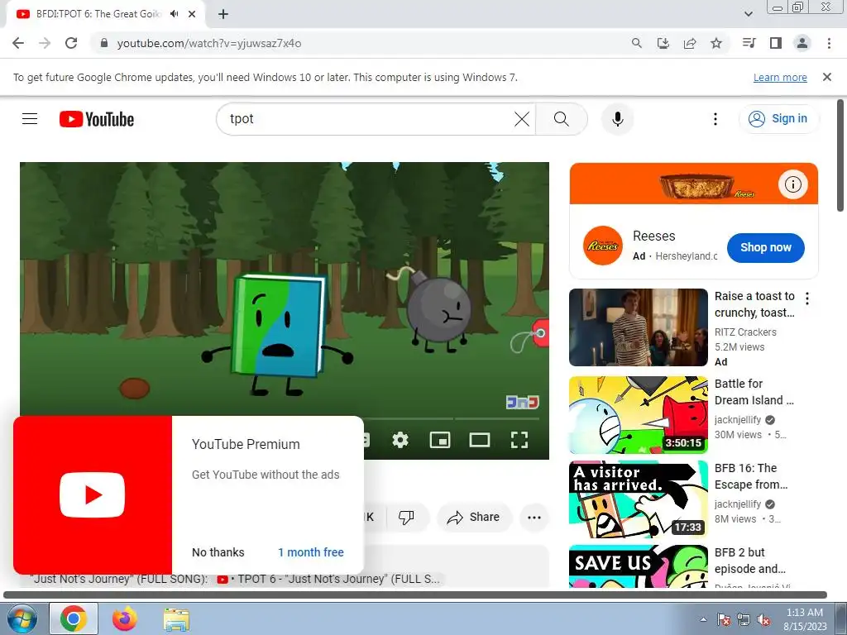This screenshot has width=847, height=635.
Task: Dismiss the Chrome update notice with the X
Action: coord(827,77)
